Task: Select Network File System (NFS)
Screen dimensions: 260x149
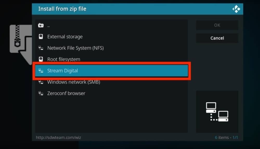Action: (112, 48)
